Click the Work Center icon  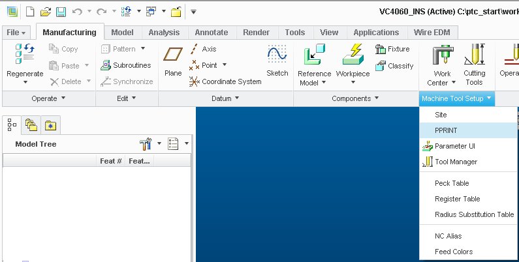point(443,55)
